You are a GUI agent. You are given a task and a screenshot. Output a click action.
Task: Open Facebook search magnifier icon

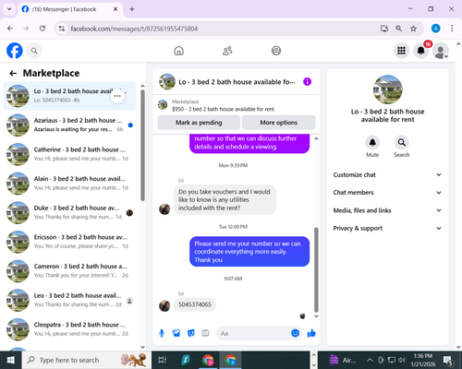click(34, 51)
